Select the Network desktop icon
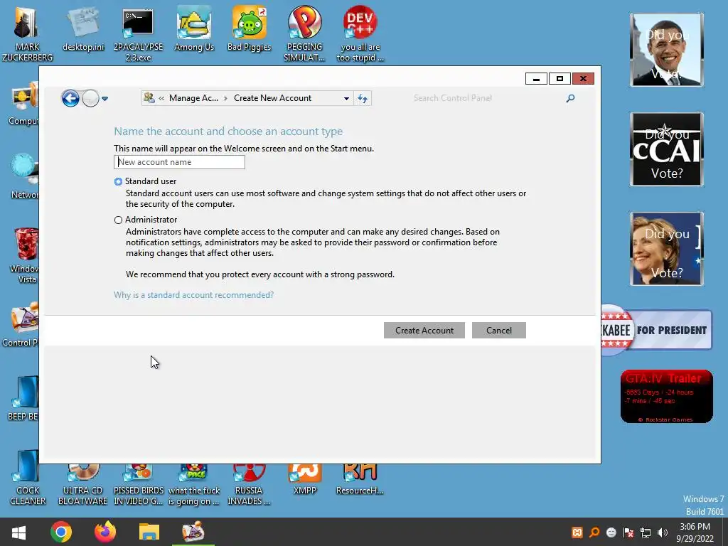Viewport: 728px width, 546px height. [x=24, y=177]
